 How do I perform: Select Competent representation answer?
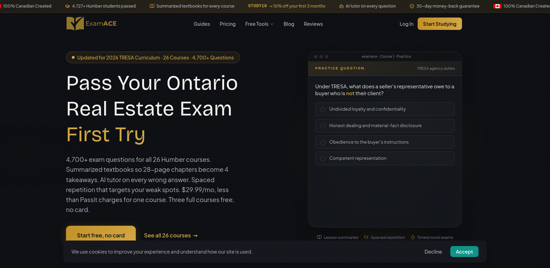coord(385,158)
